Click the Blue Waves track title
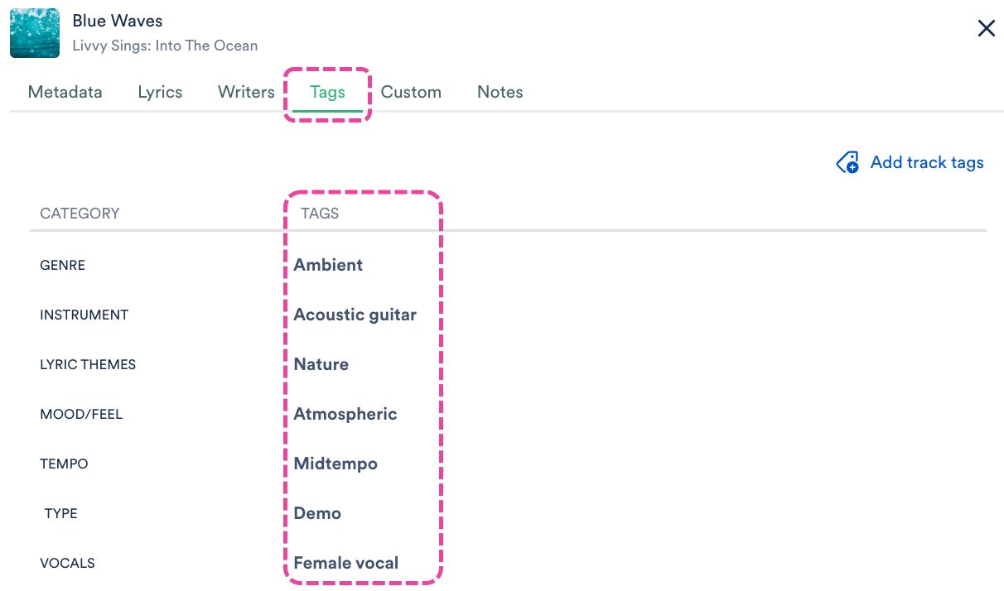The height and width of the screenshot is (591, 1004). point(118,21)
